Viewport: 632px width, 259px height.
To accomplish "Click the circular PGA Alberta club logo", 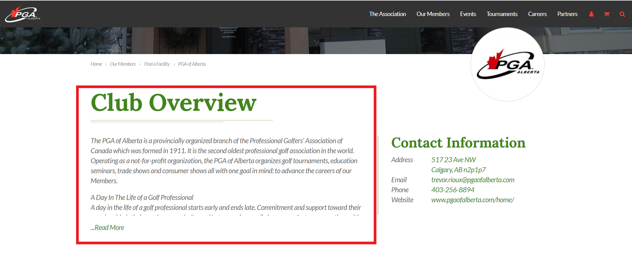I will point(507,64).
